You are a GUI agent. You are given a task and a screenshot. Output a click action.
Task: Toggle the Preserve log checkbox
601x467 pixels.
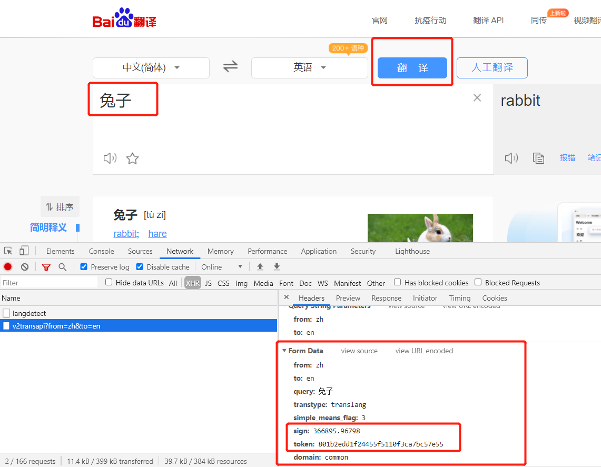(x=84, y=267)
